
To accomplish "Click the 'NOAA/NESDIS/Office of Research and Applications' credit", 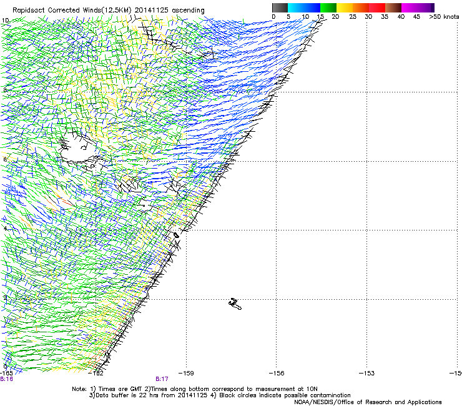I will pos(368,402).
